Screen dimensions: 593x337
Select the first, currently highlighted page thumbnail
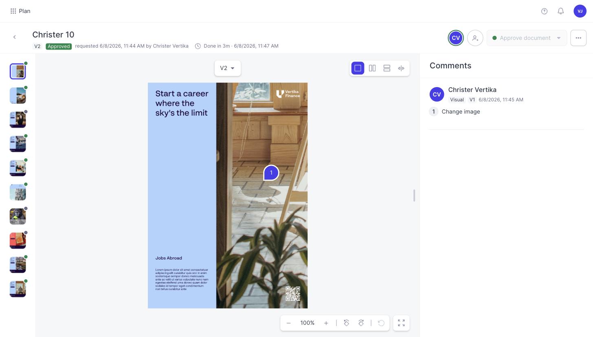coord(18,71)
